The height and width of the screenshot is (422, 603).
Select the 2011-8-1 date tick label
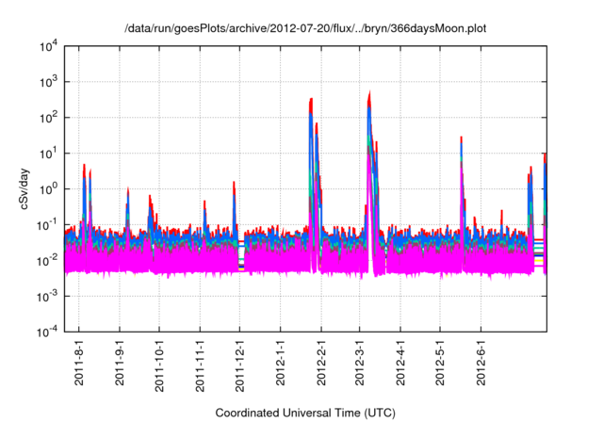click(x=80, y=365)
